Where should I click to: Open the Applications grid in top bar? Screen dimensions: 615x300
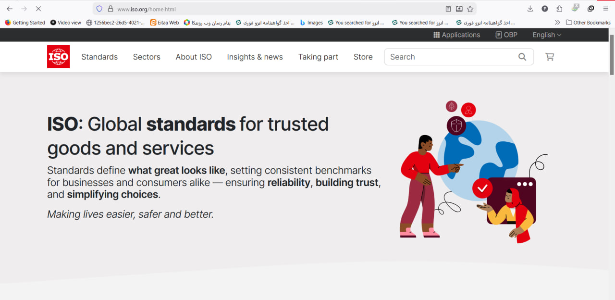(x=456, y=35)
